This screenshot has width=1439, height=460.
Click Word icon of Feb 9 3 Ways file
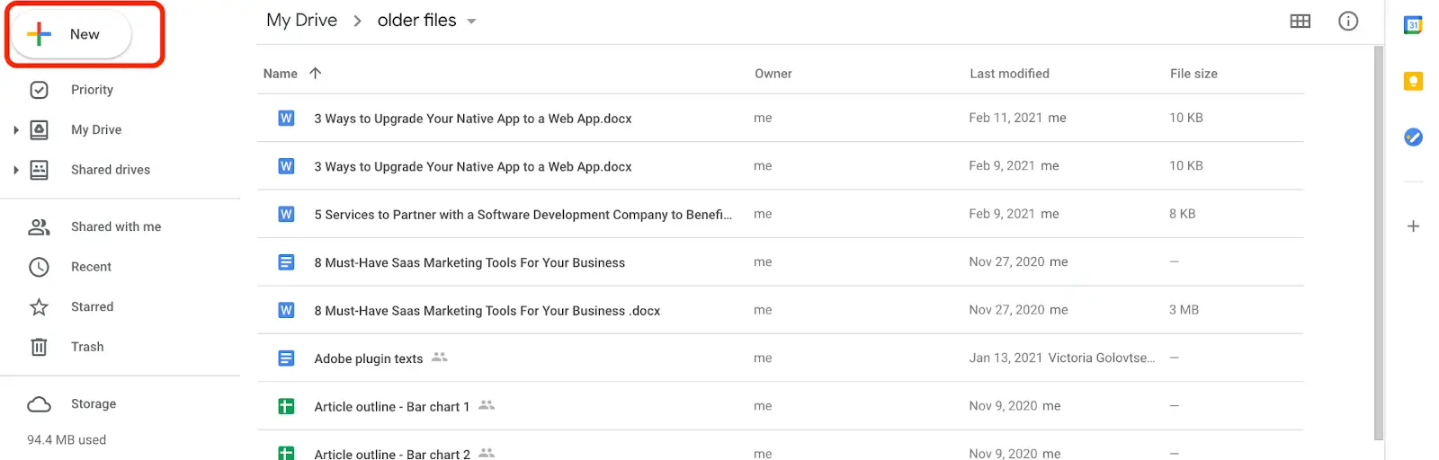coord(286,166)
